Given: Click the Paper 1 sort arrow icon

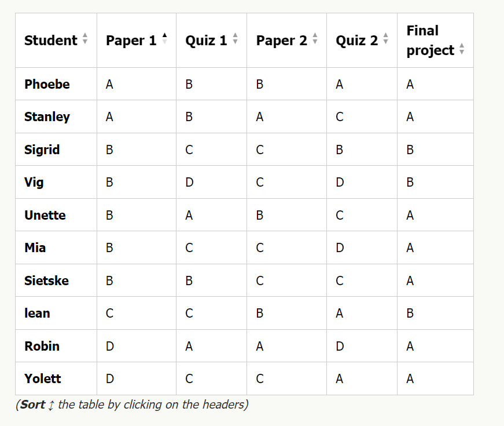Looking at the screenshot, I should tap(164, 39).
